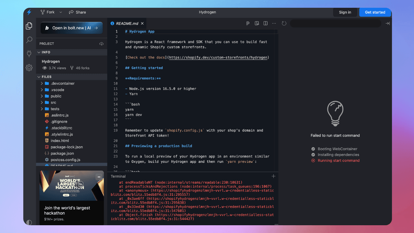Click the Prettier format icon
Image resolution: width=414 pixels, height=233 pixels.
point(248,23)
